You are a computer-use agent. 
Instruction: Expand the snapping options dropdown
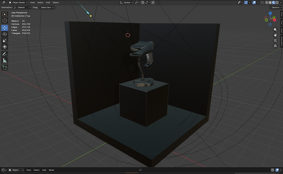pyautogui.click(x=147, y=3)
